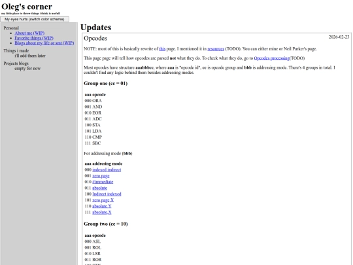Open the 'zero page,X' addressing mode link
Screen dimensions: 353x265
click(x=103, y=200)
